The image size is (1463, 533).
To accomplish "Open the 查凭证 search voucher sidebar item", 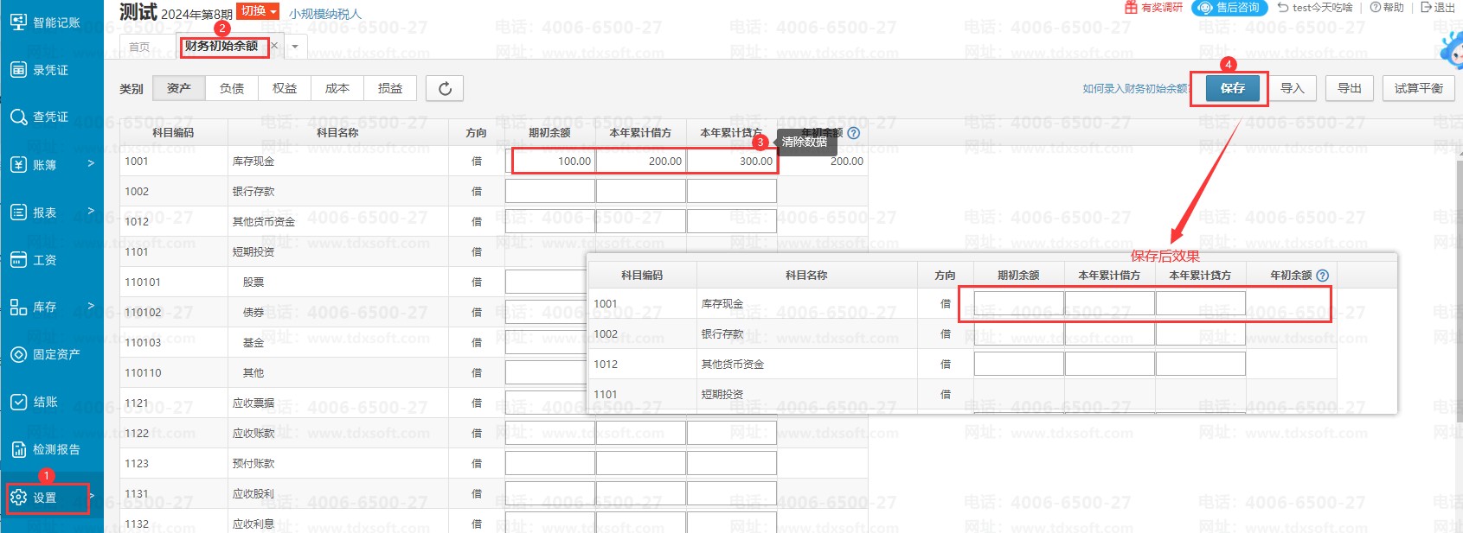I will click(x=39, y=117).
